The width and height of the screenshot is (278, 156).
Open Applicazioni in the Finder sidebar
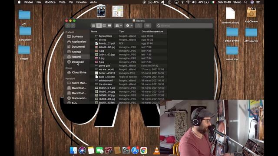(x=77, y=42)
